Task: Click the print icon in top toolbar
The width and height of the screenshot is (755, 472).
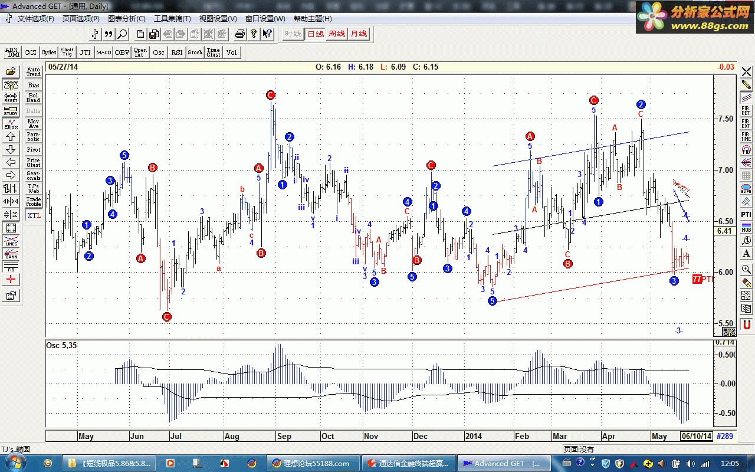Action: pos(239,34)
